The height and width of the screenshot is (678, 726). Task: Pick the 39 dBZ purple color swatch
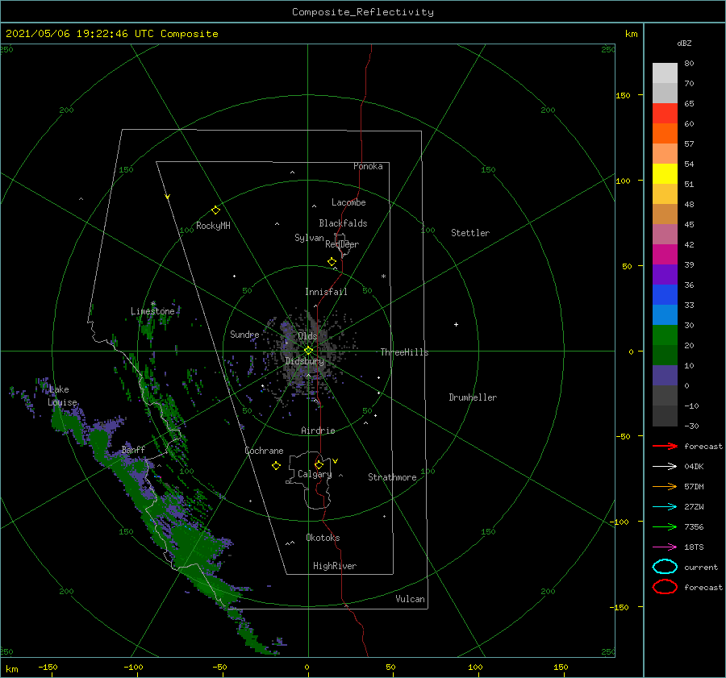click(665, 274)
